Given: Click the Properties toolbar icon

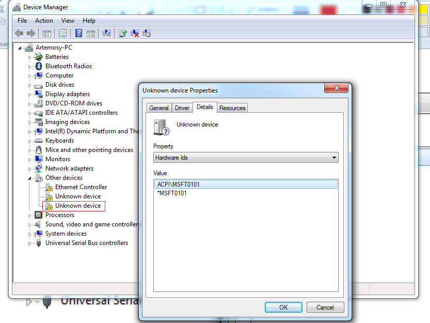Looking at the screenshot, I should 62,34.
